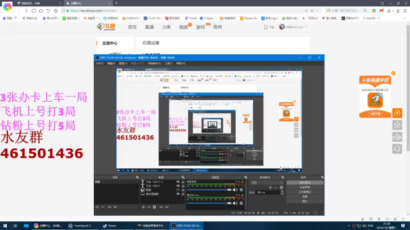Open the browser address bar dropdown arrow
Image resolution: width=410 pixels, height=230 pixels.
tap(317, 11)
